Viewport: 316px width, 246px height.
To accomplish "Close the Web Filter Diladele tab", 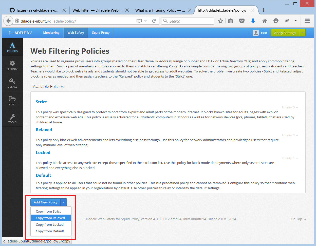I will click(x=127, y=10).
